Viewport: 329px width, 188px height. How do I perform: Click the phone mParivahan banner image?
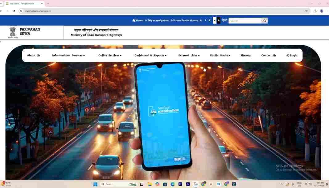163,116
